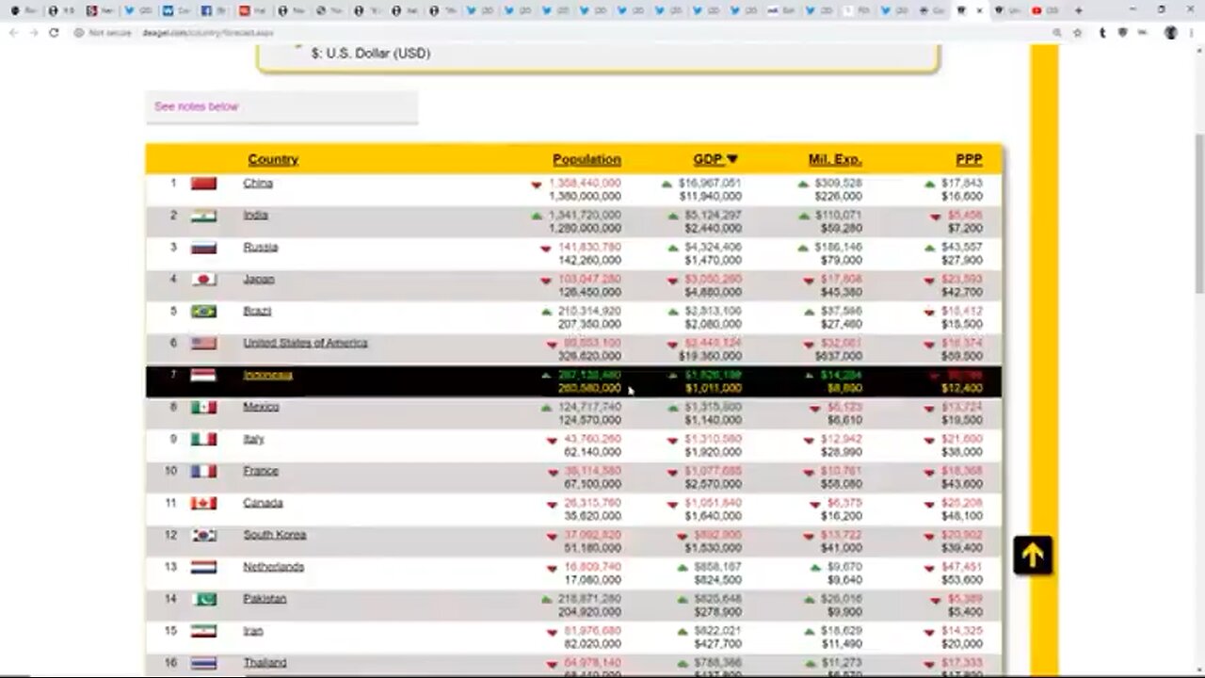Bookmark this page with the star icon
Image resolution: width=1205 pixels, height=678 pixels.
1077,32
